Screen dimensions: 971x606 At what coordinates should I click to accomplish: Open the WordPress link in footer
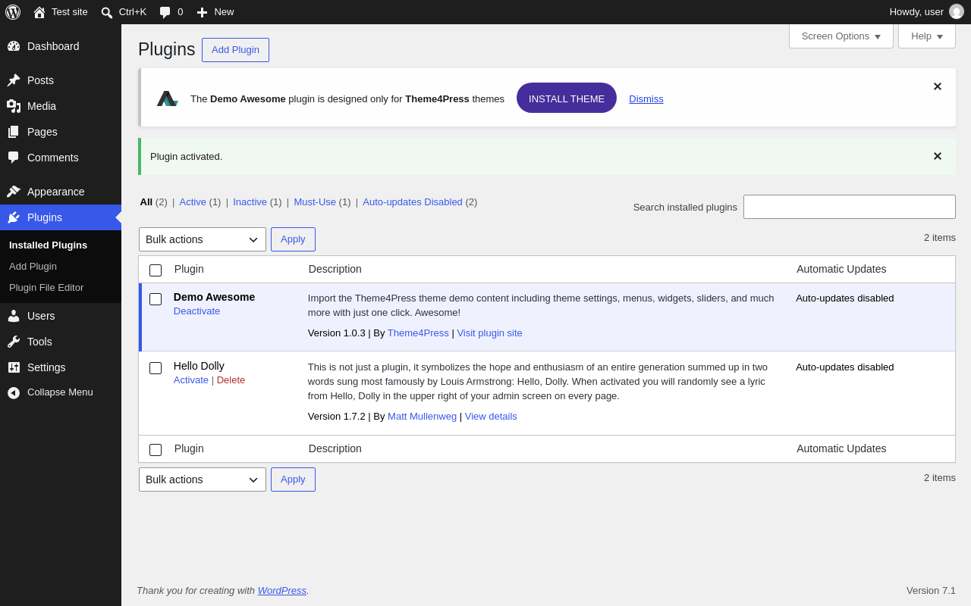(x=282, y=591)
